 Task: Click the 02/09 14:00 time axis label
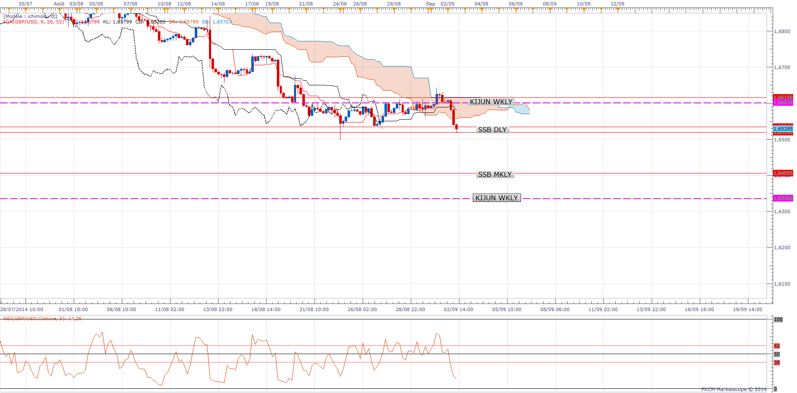(459, 309)
